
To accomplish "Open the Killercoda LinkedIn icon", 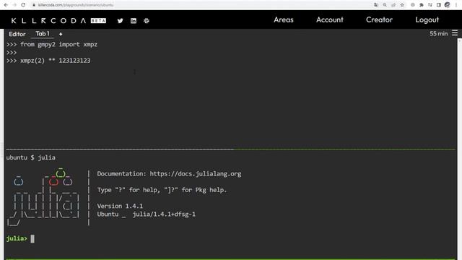I will (134, 21).
